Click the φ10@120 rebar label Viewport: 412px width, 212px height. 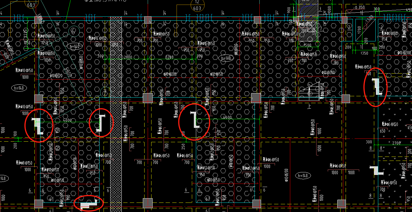[57, 76]
